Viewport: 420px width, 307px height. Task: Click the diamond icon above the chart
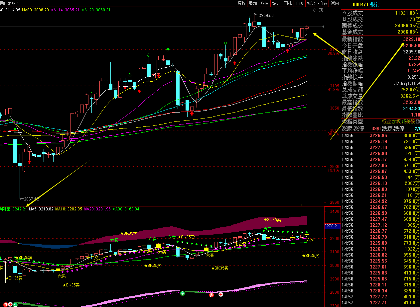315,10
